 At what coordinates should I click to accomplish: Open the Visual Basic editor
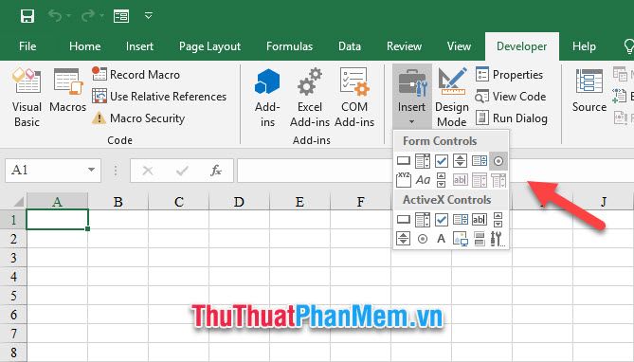27,98
